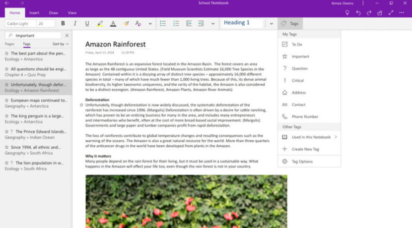Open result The king penguin is a large...
The width and height of the screenshot is (412, 228).
pyautogui.click(x=36, y=118)
